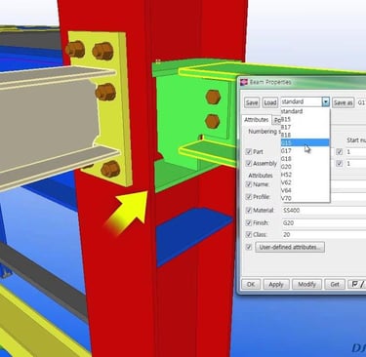This screenshot has height=357, width=366.
Task: Choose B17 from the settings list
Action: tap(305, 127)
